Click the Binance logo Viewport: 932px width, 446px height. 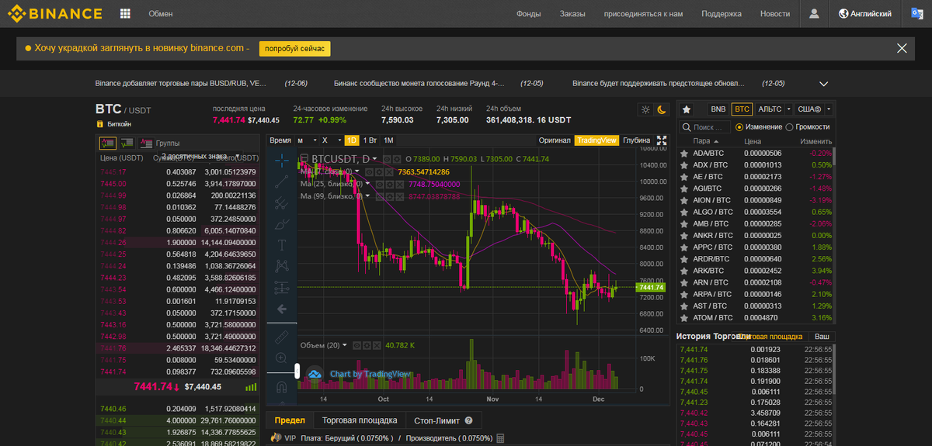[x=54, y=13]
